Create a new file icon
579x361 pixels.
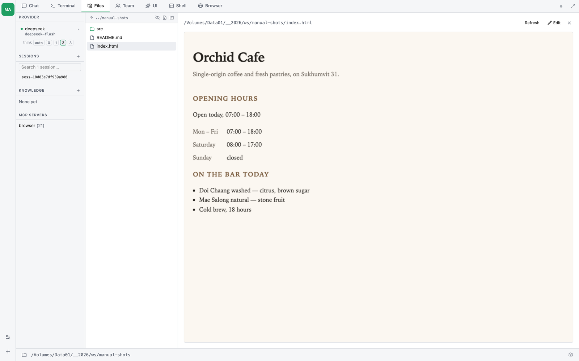pyautogui.click(x=165, y=18)
